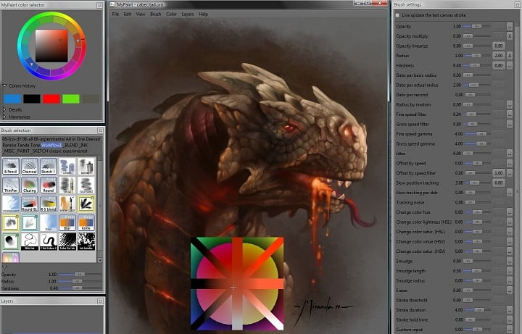Click the 1.00 button for Offset by speed filter
Viewport: 522px width, 334px height.
coord(498,173)
